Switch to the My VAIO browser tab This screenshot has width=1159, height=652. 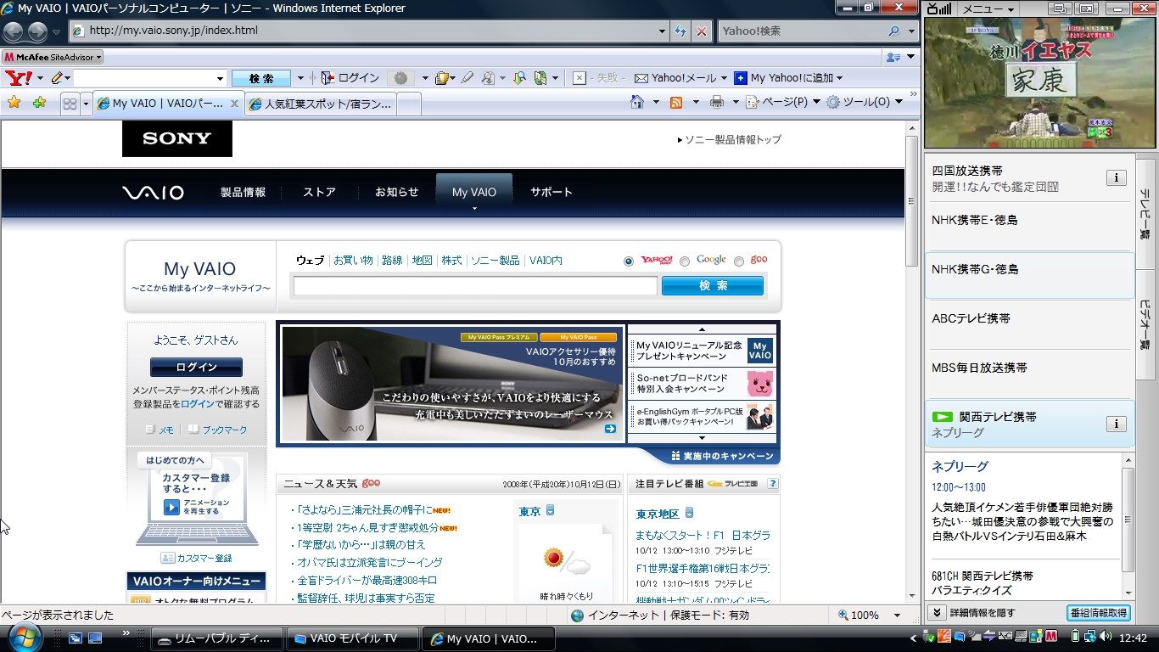[167, 104]
